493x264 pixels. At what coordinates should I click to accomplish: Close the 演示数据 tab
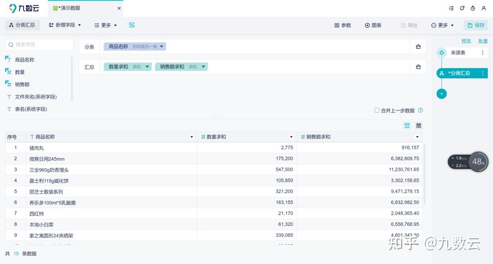tap(119, 8)
